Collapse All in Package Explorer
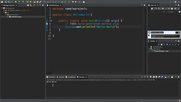The height and width of the screenshot is (102, 181). (x=28, y=5)
